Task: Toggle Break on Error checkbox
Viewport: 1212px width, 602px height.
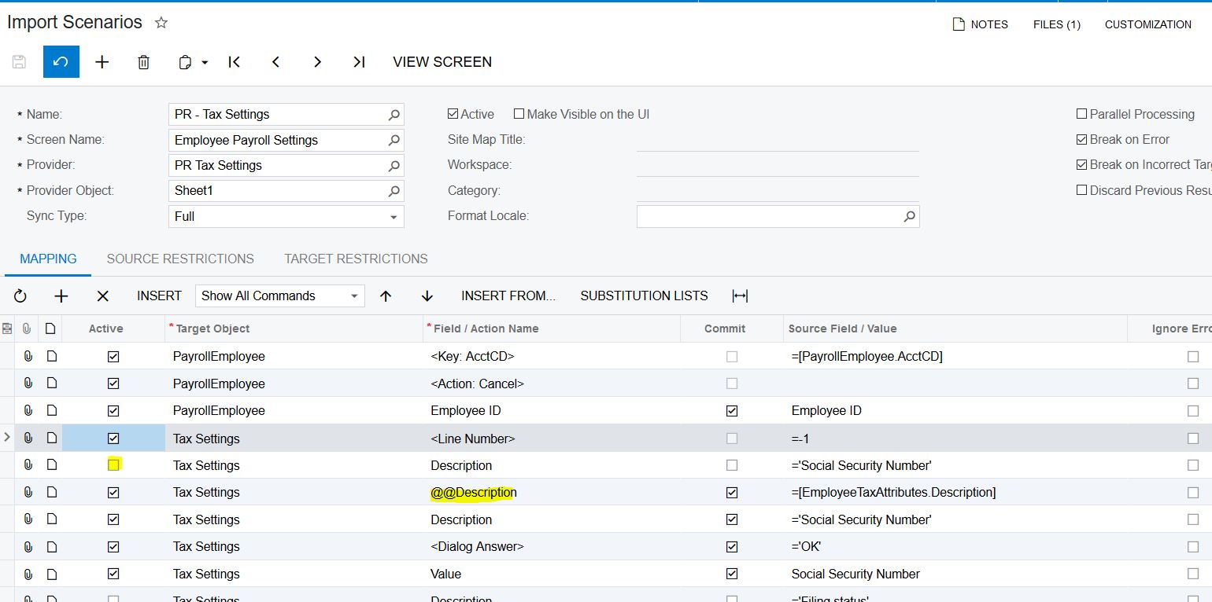Action: pyautogui.click(x=1081, y=139)
